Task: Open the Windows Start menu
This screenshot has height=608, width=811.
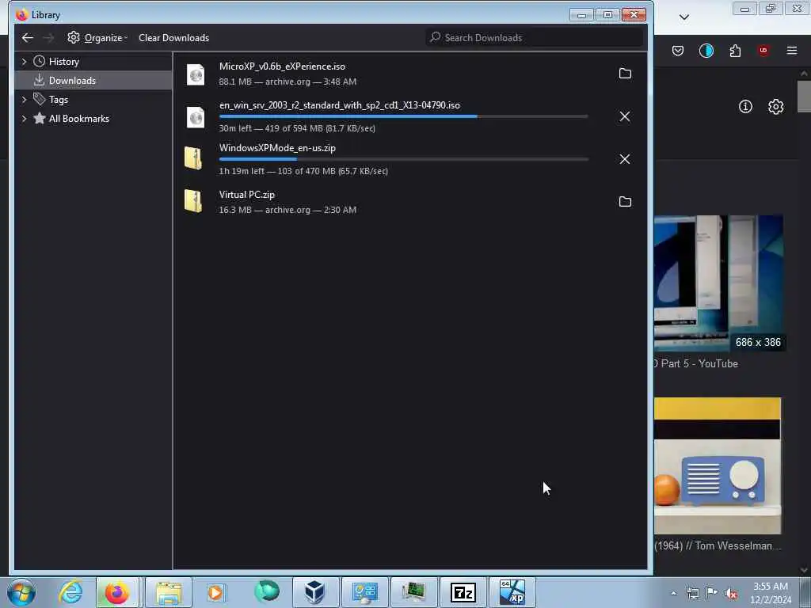Action: [x=21, y=592]
